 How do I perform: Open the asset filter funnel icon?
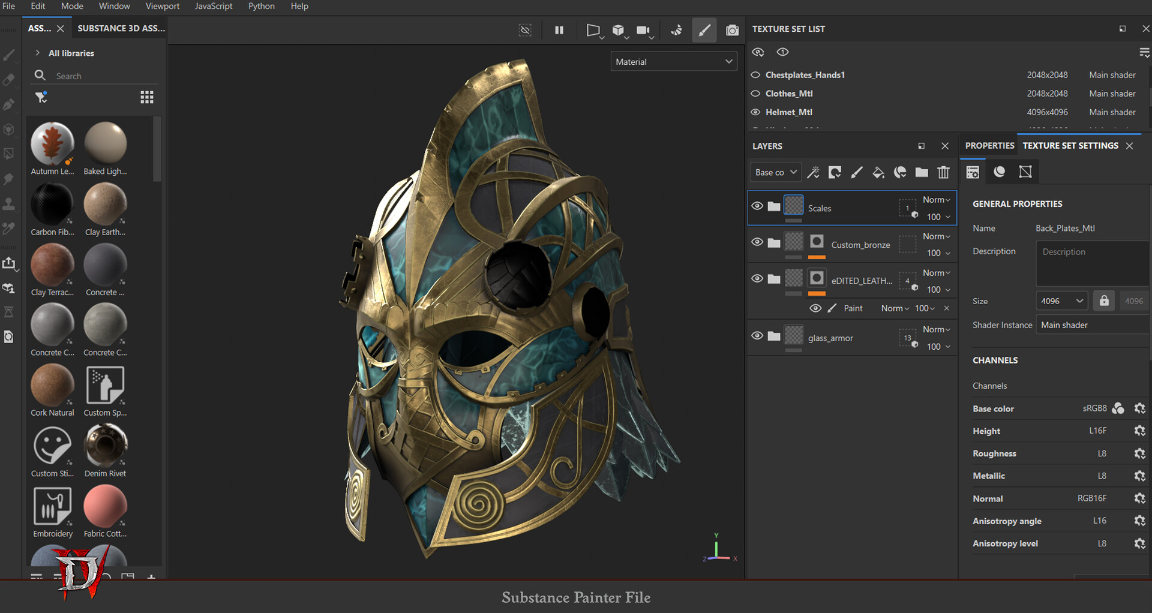coord(41,97)
